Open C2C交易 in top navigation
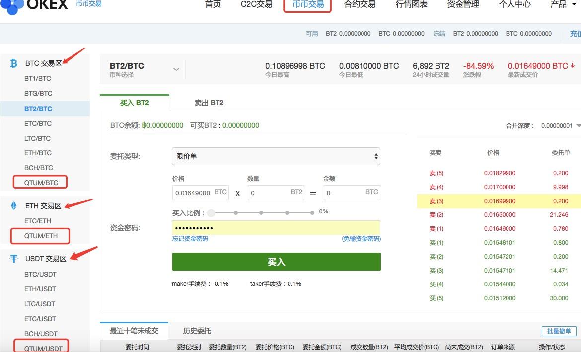Viewport: 581px width, 352px height. point(256,4)
